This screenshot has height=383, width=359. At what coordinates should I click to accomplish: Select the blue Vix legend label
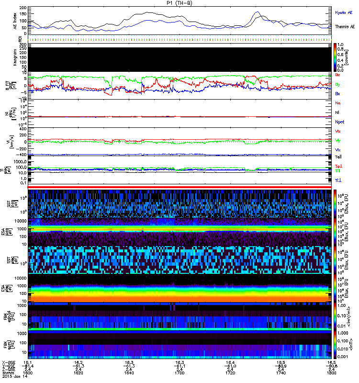pyautogui.click(x=337, y=150)
